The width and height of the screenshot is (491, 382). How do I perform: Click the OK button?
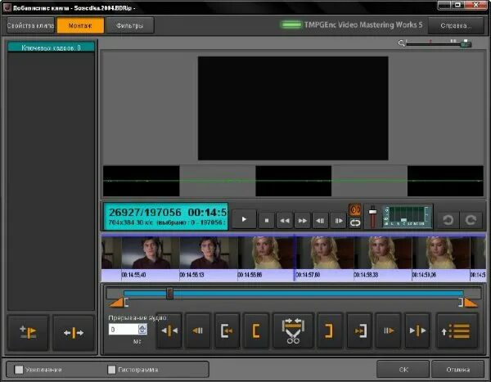403,370
